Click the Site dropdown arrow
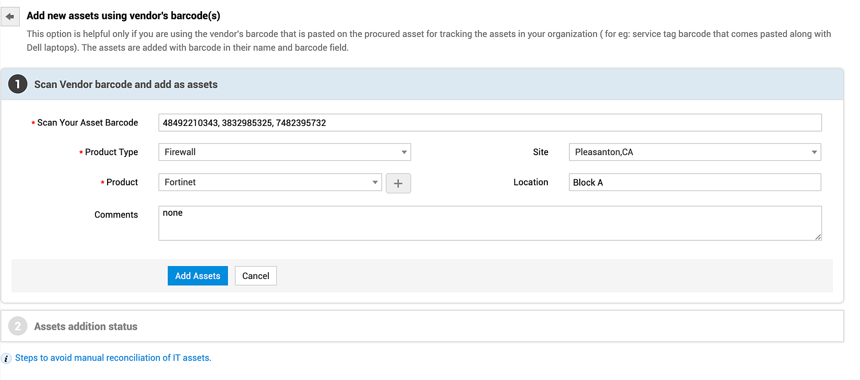Image resolution: width=860 pixels, height=380 pixels. [814, 152]
